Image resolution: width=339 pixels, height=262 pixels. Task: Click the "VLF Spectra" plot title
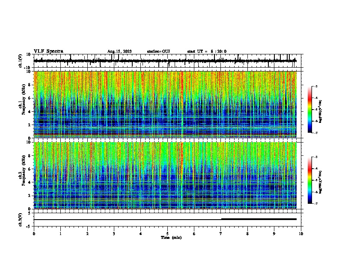[48, 51]
